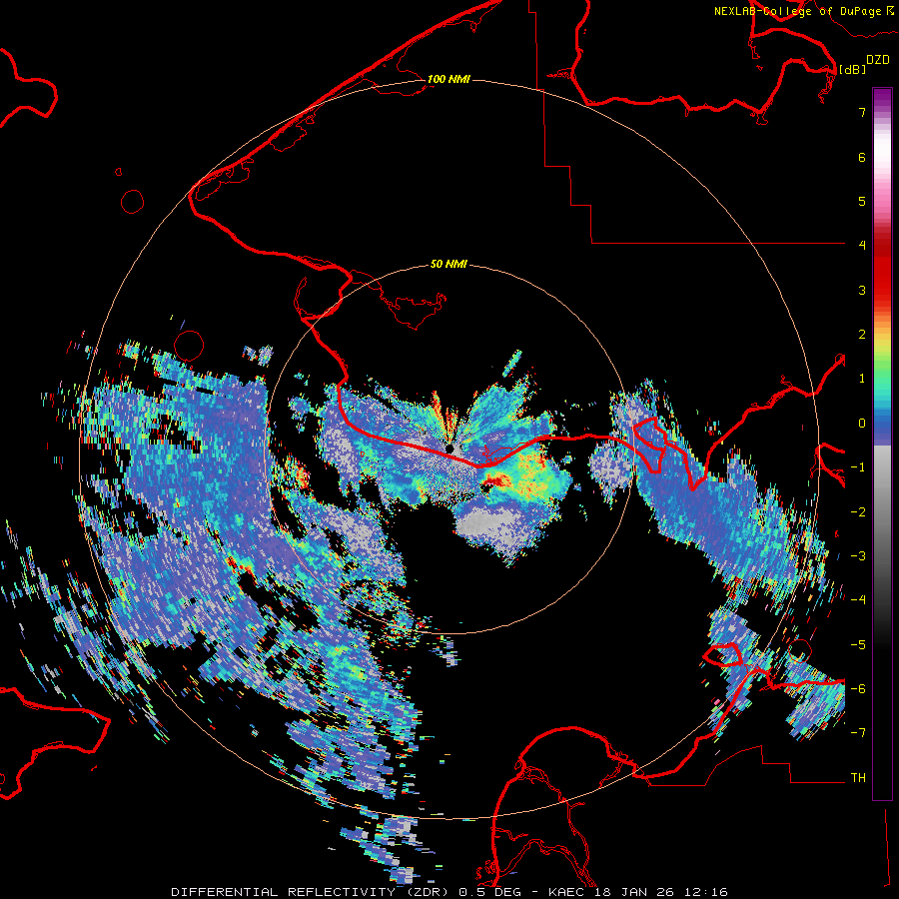
Task: Click the radar site dot at ring center
Action: (449, 448)
